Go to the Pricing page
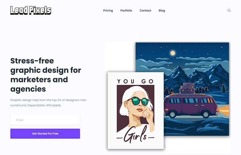 [108, 11]
